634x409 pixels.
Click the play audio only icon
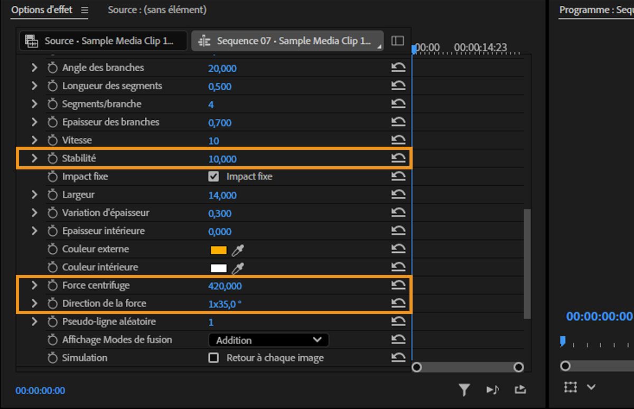(x=492, y=389)
